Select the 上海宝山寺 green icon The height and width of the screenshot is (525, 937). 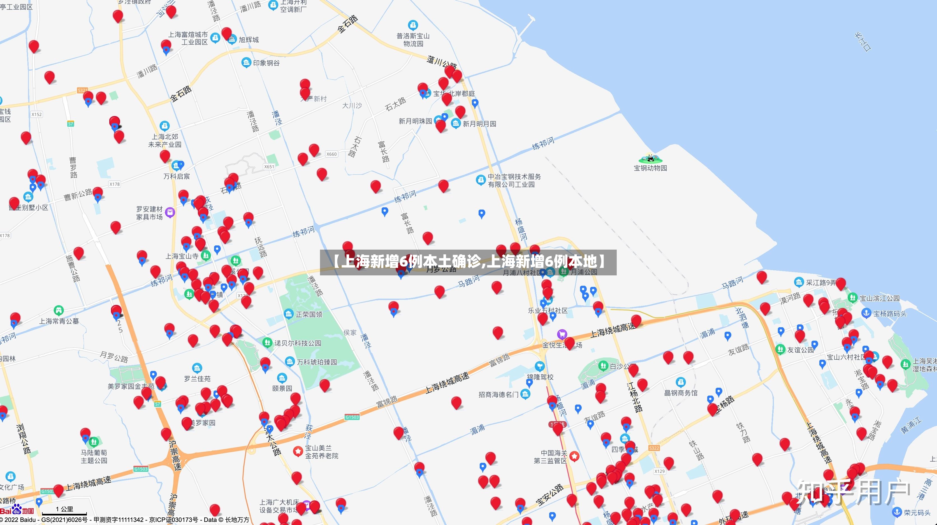(x=206, y=255)
